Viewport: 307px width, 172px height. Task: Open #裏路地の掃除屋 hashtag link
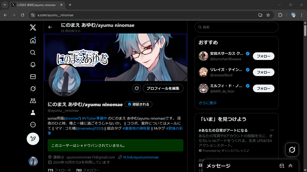pyautogui.click(x=136, y=128)
